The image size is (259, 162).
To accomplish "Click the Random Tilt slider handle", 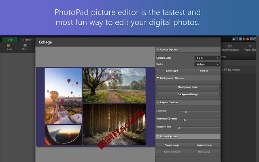I will point(179,128).
